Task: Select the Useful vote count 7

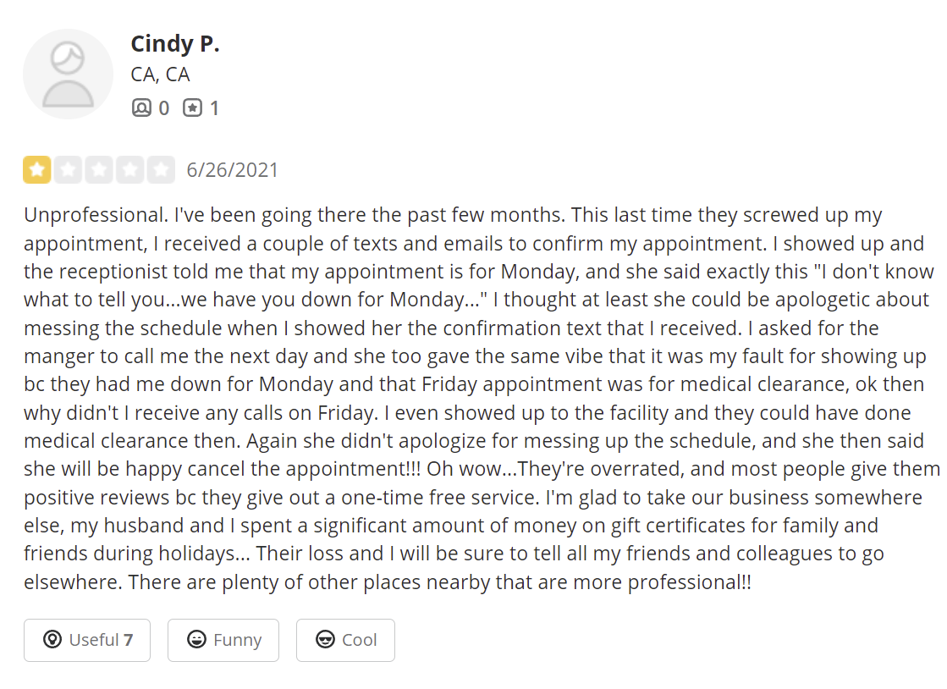Action: [x=128, y=640]
